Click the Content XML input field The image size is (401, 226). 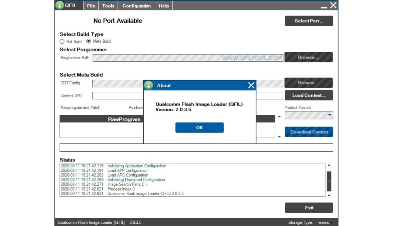[187, 95]
